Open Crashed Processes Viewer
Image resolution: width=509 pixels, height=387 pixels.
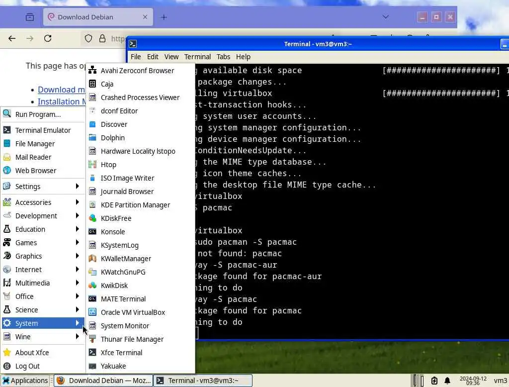click(x=140, y=97)
